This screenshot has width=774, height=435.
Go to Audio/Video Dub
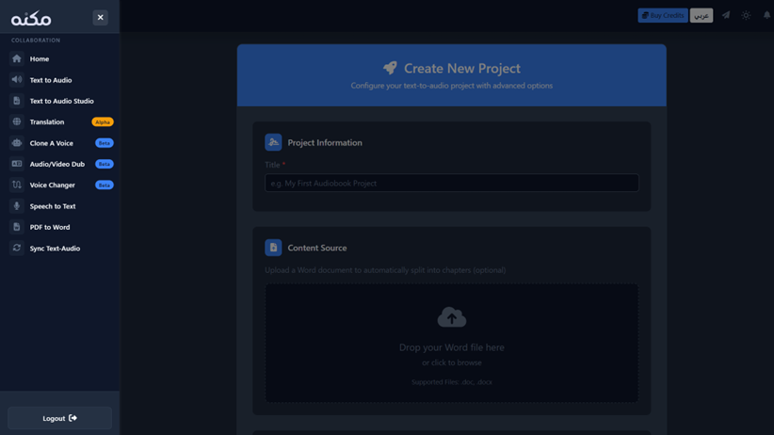pyautogui.click(x=56, y=164)
